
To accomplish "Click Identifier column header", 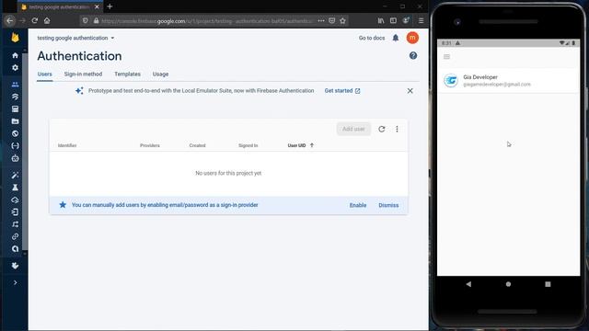I will click(67, 145).
